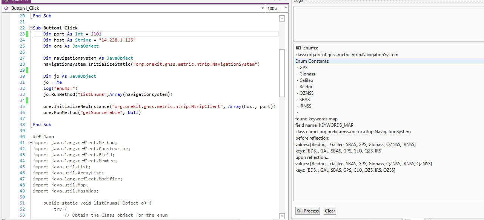Collapse the Sub Button1_Click code block
This screenshot has height=220, width=484.
[x=31, y=28]
